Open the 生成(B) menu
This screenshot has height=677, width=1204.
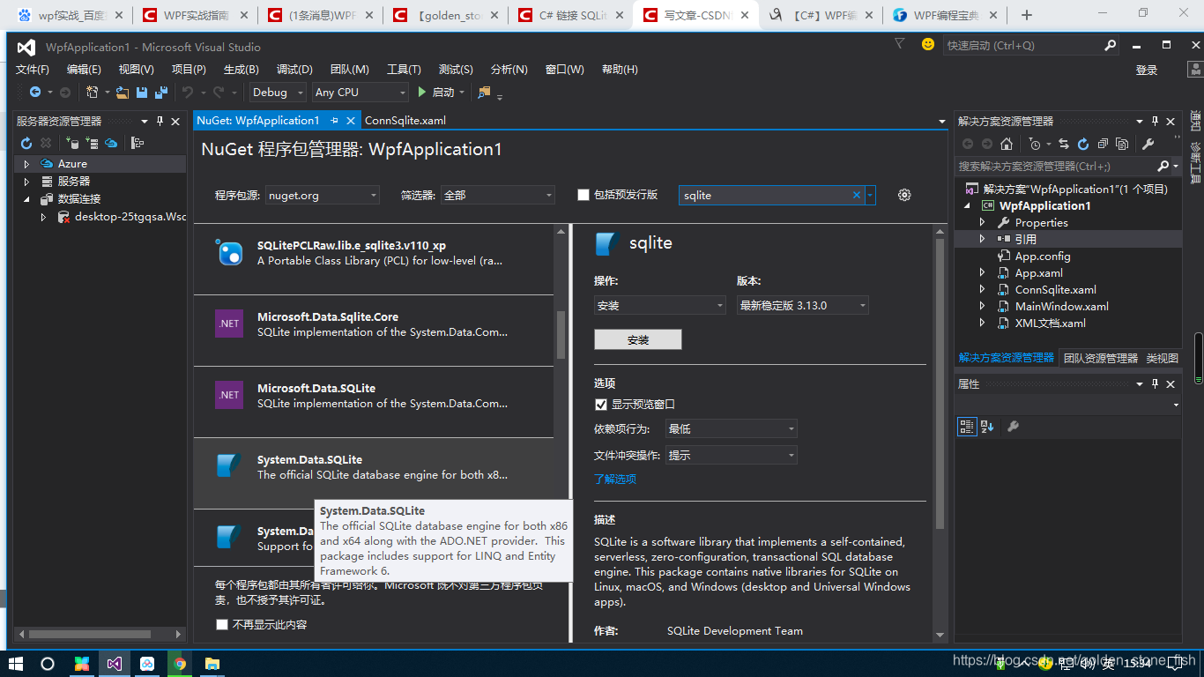241,70
